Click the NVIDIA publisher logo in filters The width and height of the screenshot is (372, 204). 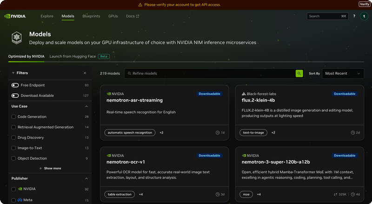pyautogui.click(x=20, y=189)
